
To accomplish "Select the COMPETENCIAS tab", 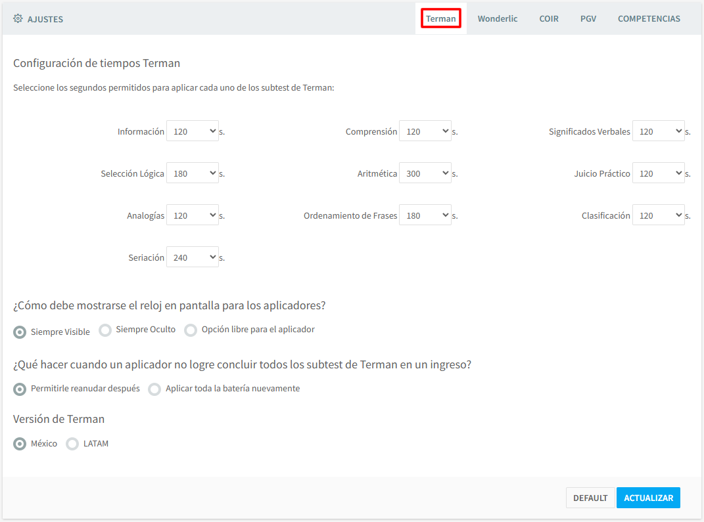I will (648, 18).
